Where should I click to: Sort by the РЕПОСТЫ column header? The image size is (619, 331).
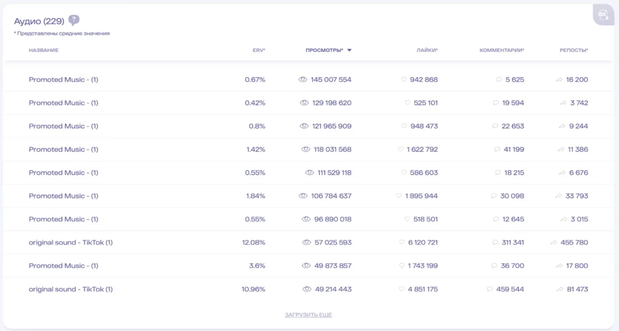pyautogui.click(x=574, y=50)
